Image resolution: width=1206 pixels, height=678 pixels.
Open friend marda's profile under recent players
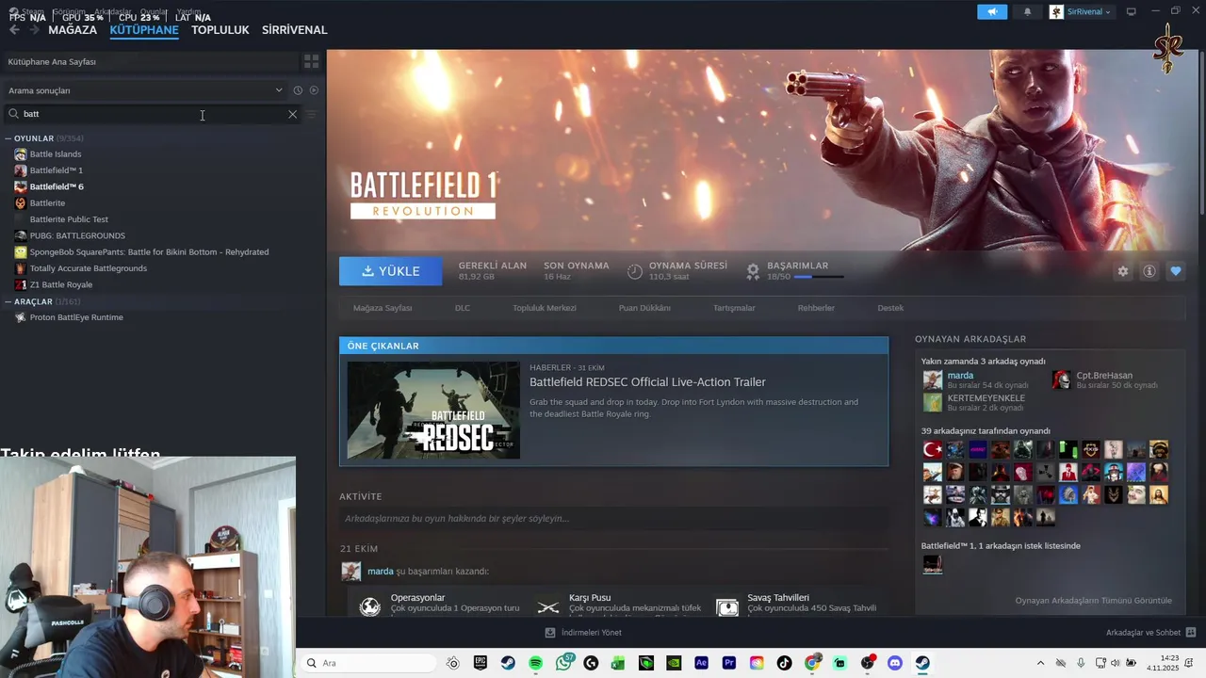coord(960,376)
